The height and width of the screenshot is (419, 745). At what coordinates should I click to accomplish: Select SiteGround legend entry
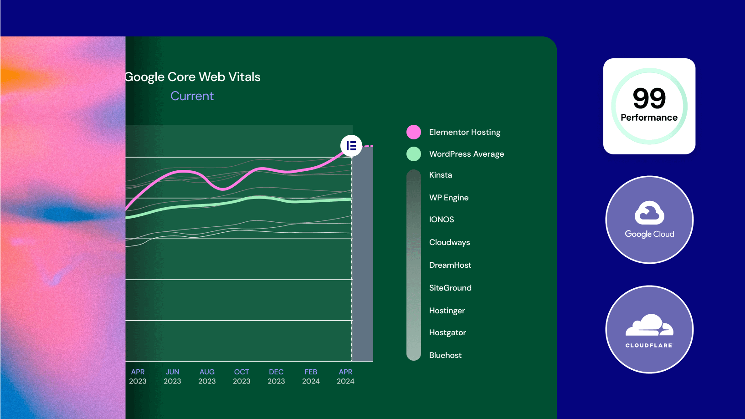[x=450, y=288]
